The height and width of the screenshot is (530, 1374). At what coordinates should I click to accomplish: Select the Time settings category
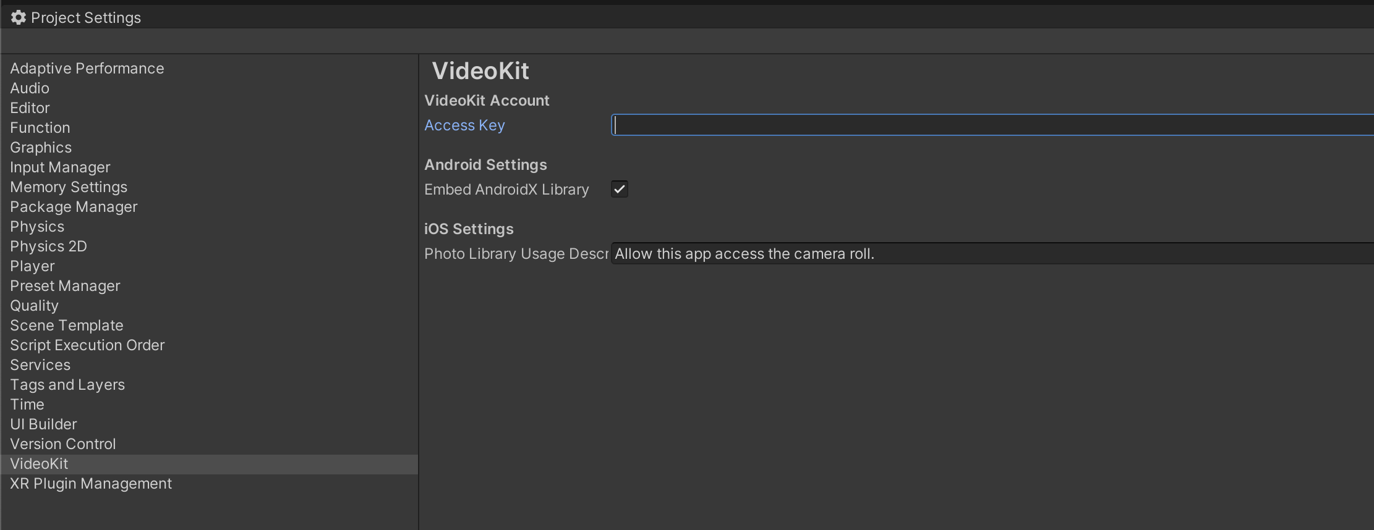(210, 405)
